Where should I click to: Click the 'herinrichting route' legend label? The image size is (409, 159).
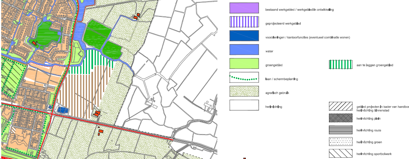tap(369, 130)
